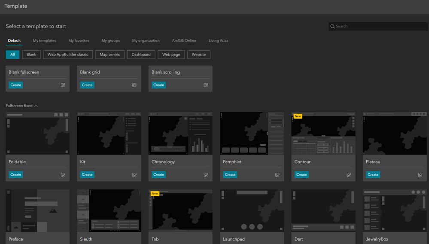The height and width of the screenshot is (244, 429).
Task: Select the Preface template thumbnail
Action: pyautogui.click(x=37, y=210)
